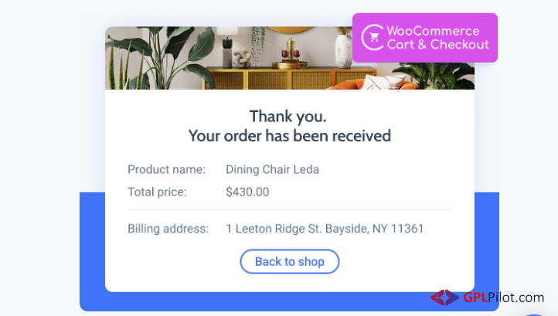This screenshot has width=558, height=316.
Task: Click the GPLPilot logo icon
Action: 444,297
